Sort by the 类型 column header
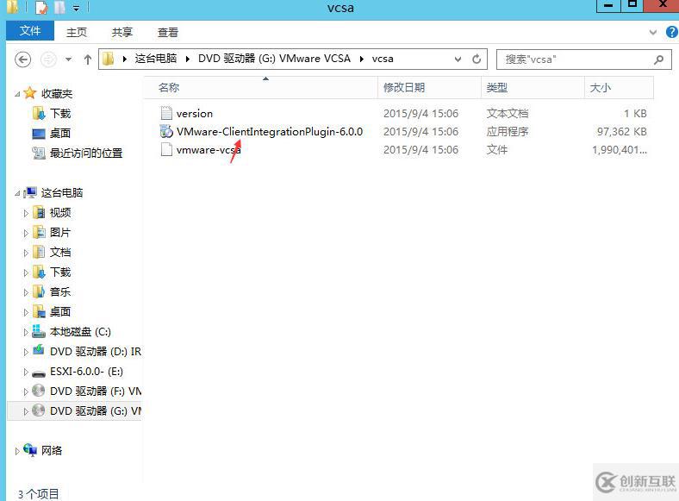 (533, 88)
